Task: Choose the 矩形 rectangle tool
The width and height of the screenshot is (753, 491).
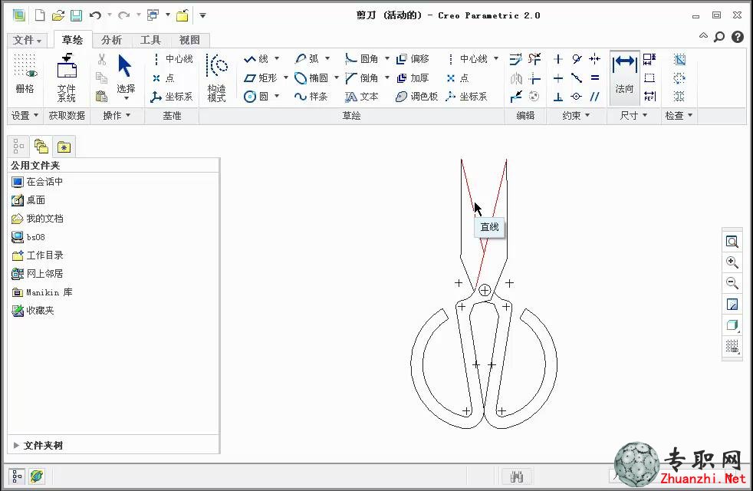Action: (260, 77)
